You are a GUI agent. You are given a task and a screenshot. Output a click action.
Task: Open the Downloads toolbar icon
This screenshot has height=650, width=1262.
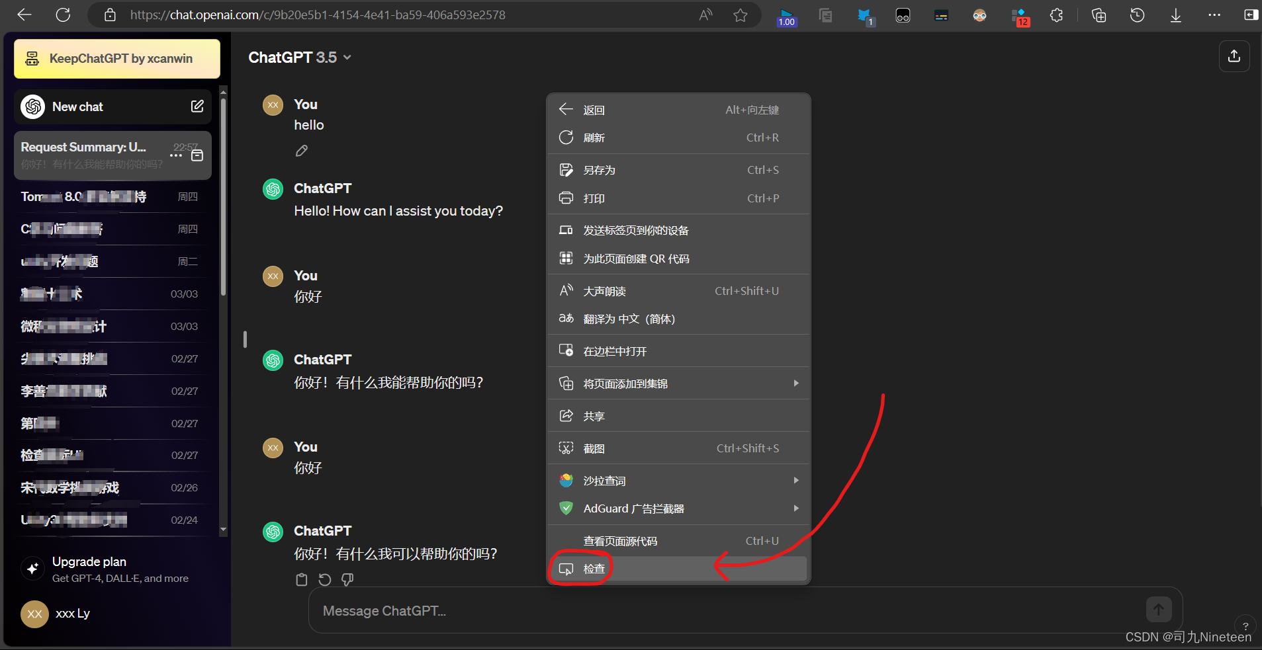tap(1175, 15)
